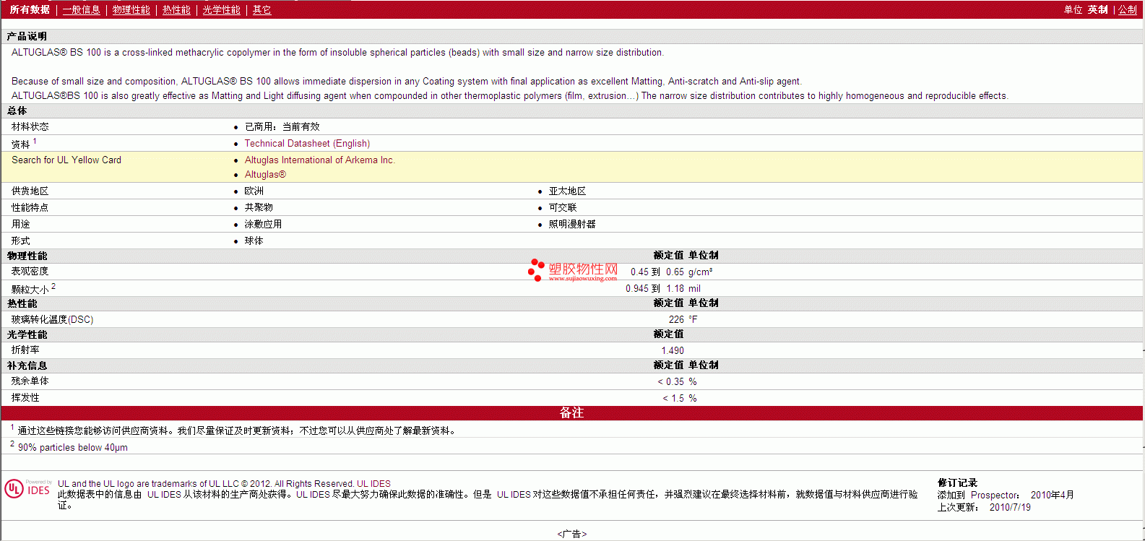Click the UL IDES logo icon
Image resolution: width=1145 pixels, height=541 pixels.
click(27, 489)
